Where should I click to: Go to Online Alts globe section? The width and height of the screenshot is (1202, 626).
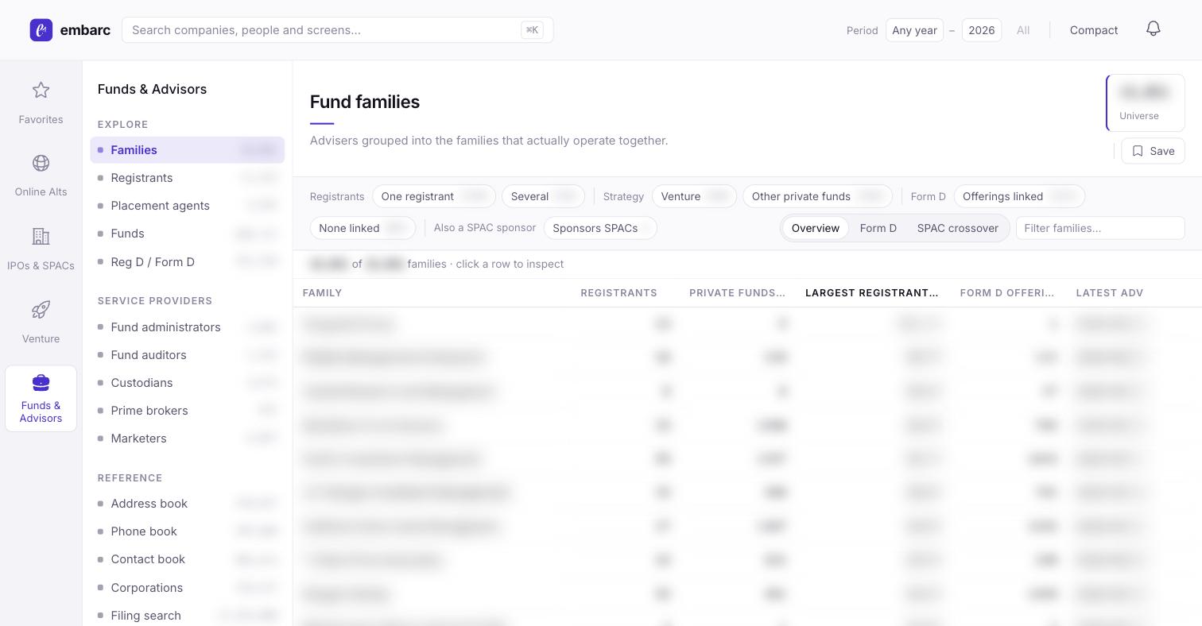tap(41, 176)
